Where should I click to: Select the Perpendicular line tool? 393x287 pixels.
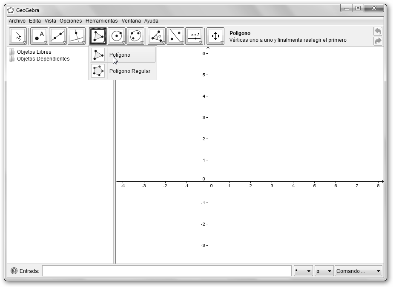coord(77,36)
